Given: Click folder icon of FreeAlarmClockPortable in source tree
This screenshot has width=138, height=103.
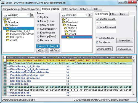Looking at the screenshot, I should (x=8, y=34).
